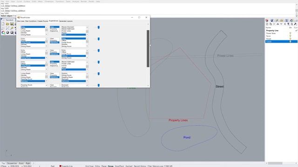
Task: Switch to the Site Conditions tab
Action: [31, 21]
